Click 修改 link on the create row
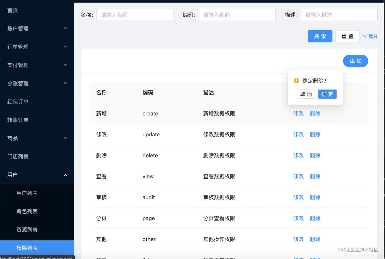Image resolution: width=385 pixels, height=259 pixels. 298,113
